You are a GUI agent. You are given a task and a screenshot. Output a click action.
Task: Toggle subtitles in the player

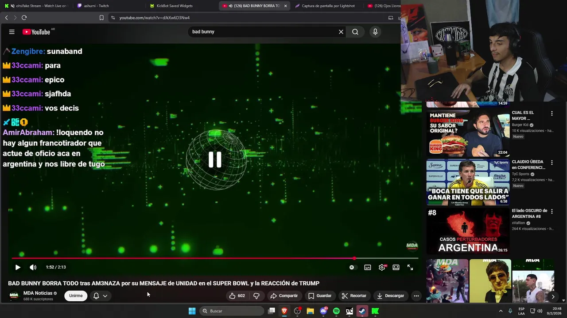368,267
